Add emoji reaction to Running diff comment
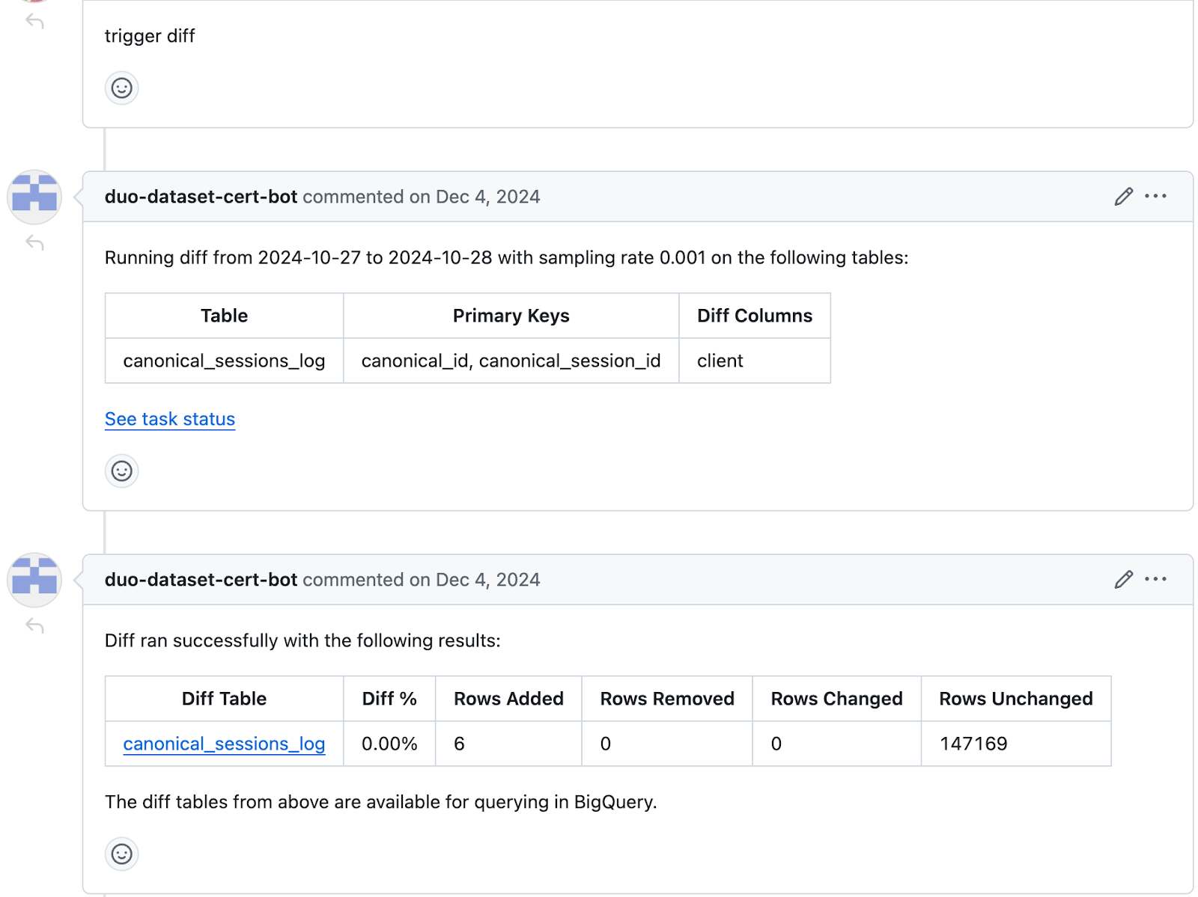This screenshot has width=1198, height=897. tap(121, 471)
